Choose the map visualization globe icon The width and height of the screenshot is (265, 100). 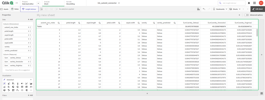click(5, 90)
